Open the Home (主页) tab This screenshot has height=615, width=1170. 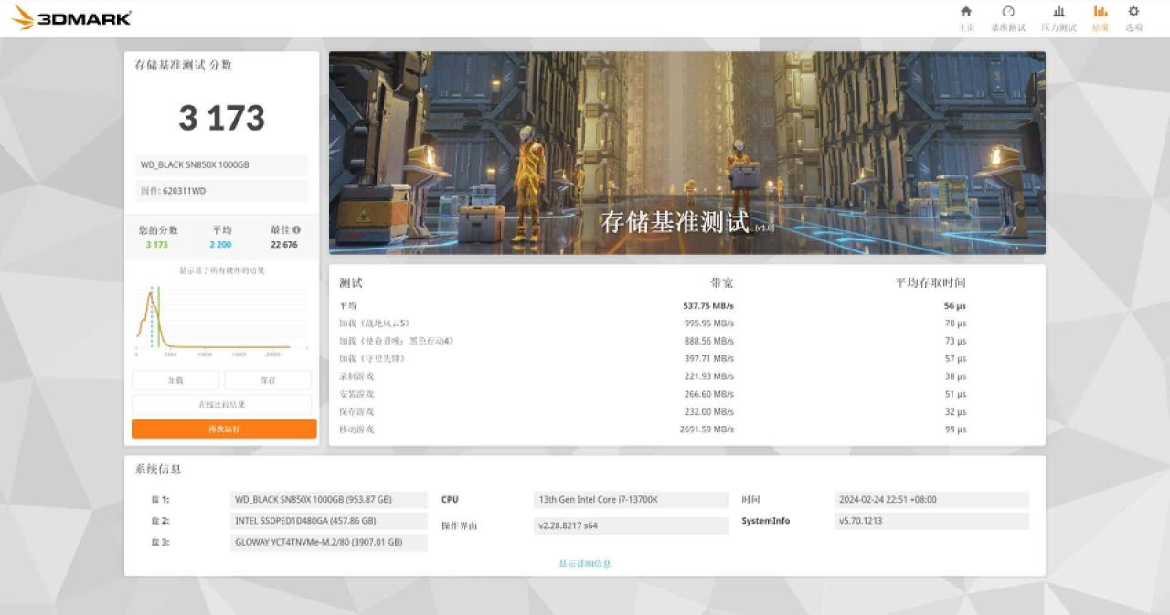pos(966,18)
